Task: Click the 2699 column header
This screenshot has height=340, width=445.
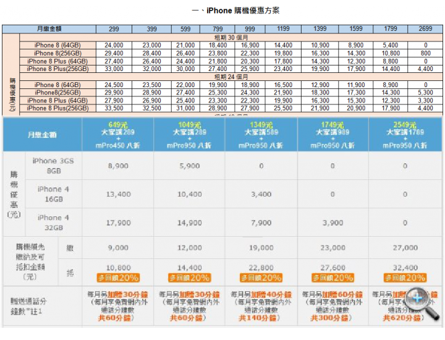Action: (x=425, y=28)
